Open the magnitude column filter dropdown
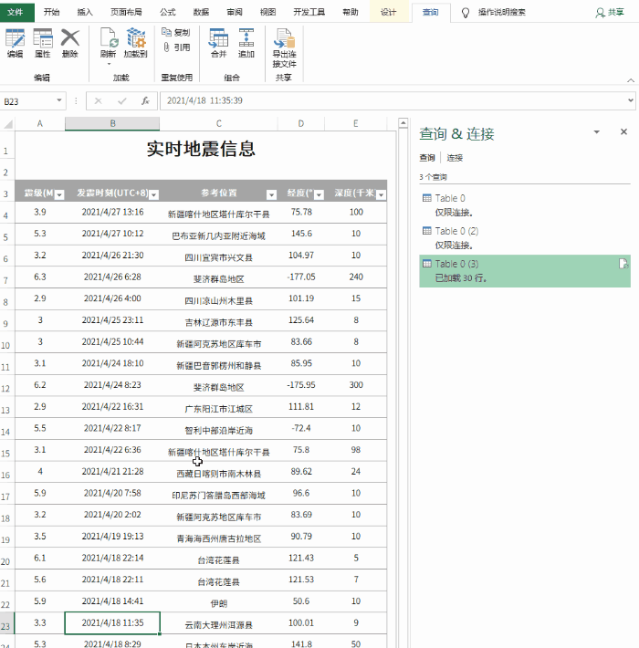Image resolution: width=639 pixels, height=648 pixels. point(59,194)
